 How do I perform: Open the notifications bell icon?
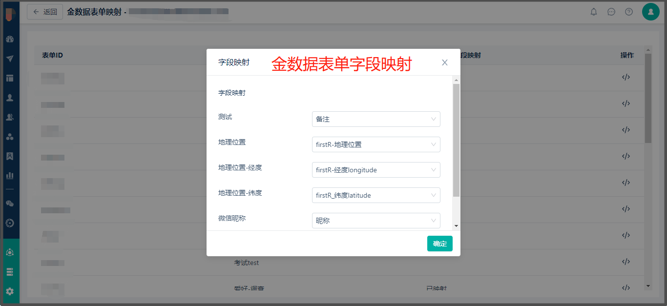[x=594, y=12]
